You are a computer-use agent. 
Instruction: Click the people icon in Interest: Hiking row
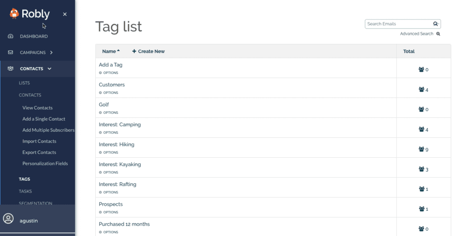pos(421,149)
